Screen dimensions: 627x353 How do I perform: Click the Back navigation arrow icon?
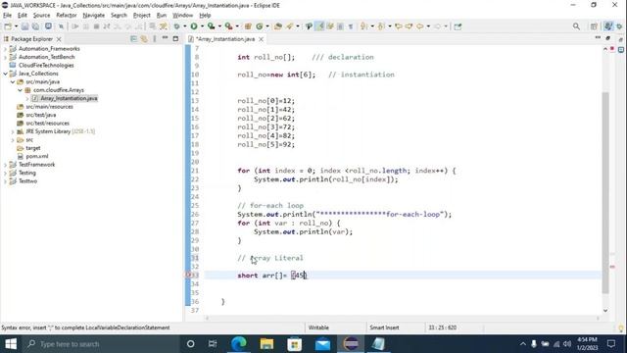click(x=419, y=26)
